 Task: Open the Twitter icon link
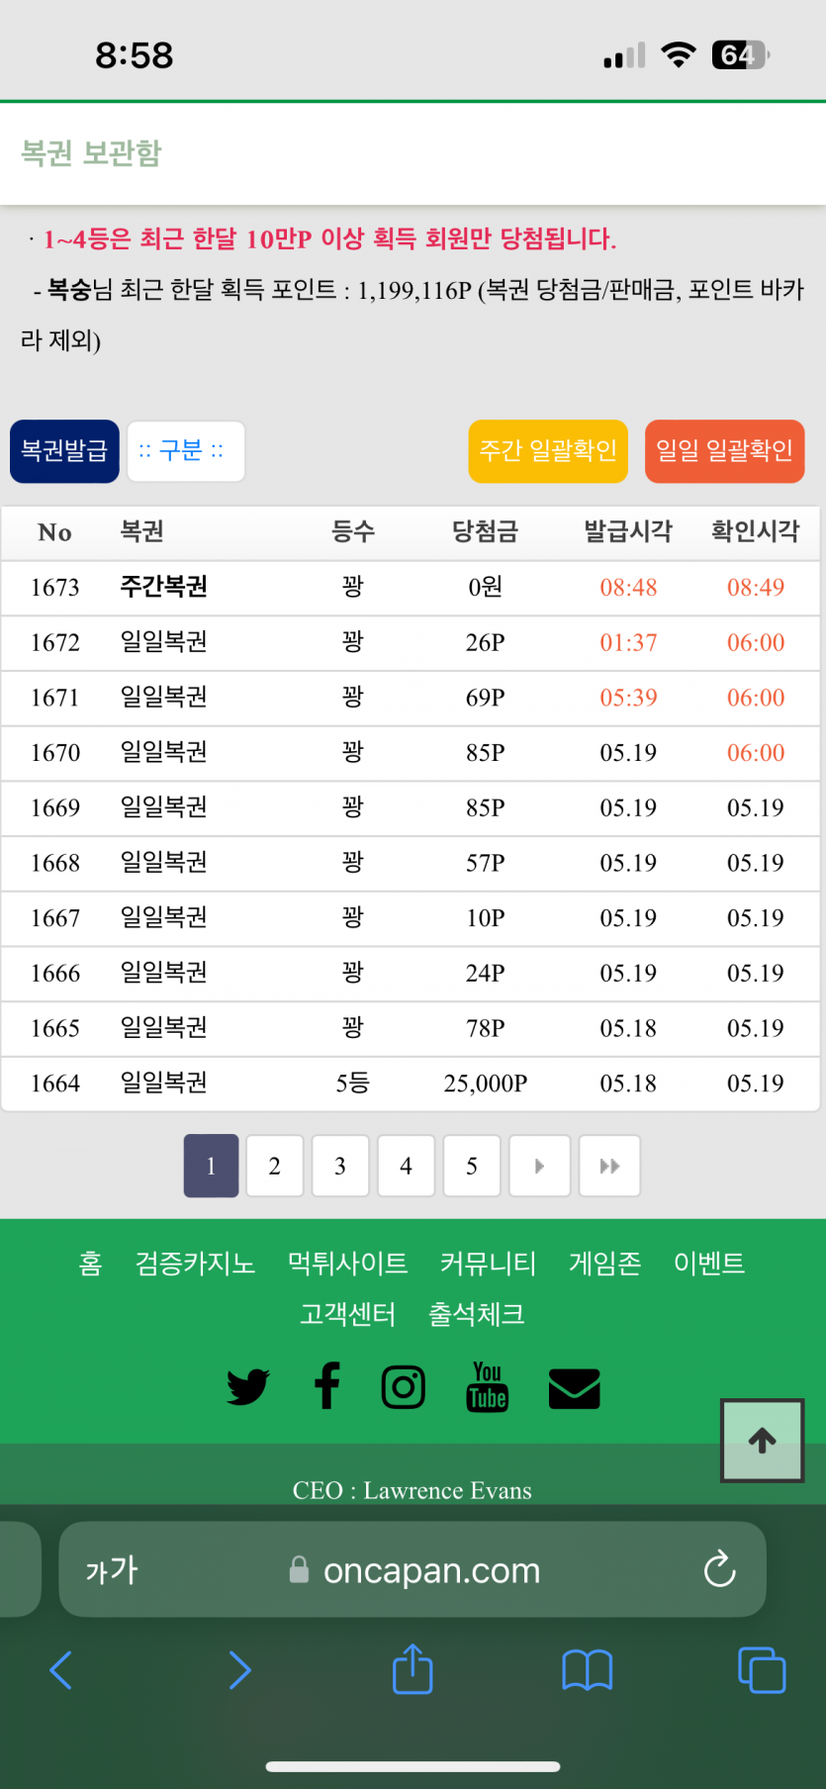pos(247,1387)
